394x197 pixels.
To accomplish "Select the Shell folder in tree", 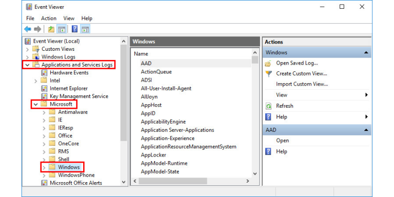I will tap(64, 159).
